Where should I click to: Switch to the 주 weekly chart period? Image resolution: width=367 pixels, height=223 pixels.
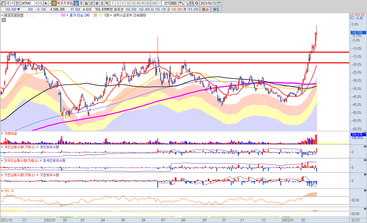81,3
